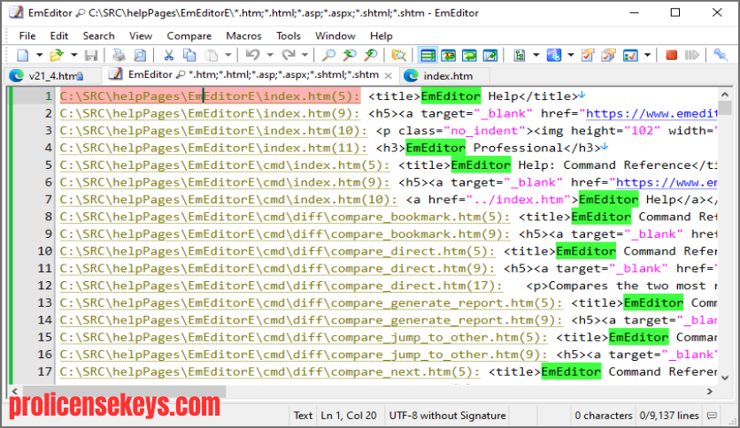The image size is (740, 428).
Task: Click the UTF-8 without Signature encoding status
Action: coord(447,416)
